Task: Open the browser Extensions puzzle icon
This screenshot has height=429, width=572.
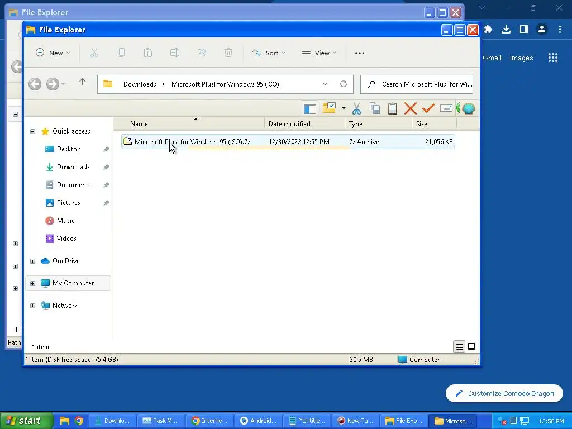Action: (x=488, y=29)
